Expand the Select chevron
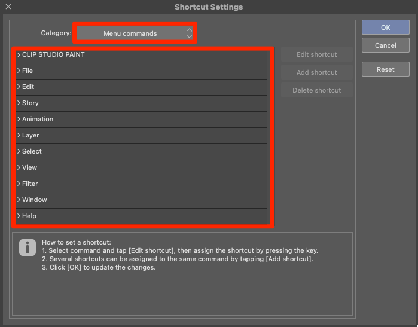Image resolution: width=418 pixels, height=327 pixels. pyautogui.click(x=19, y=151)
